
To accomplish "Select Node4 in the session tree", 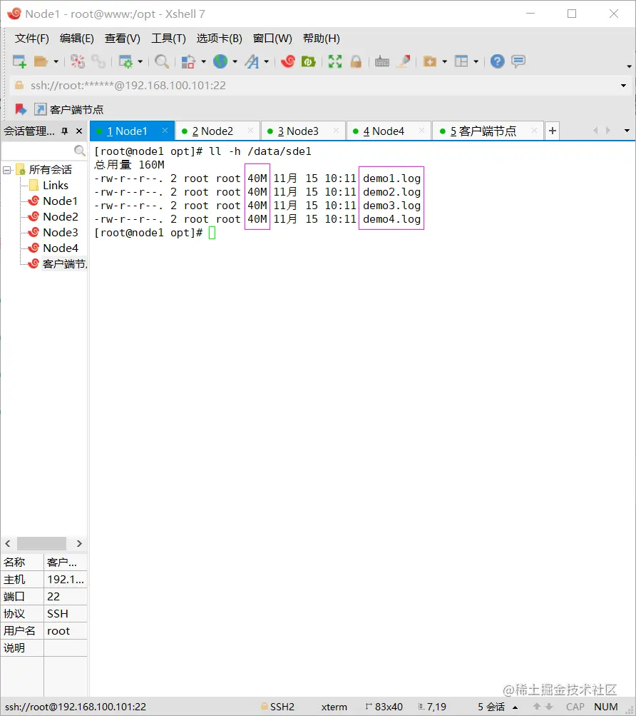I will pos(60,248).
